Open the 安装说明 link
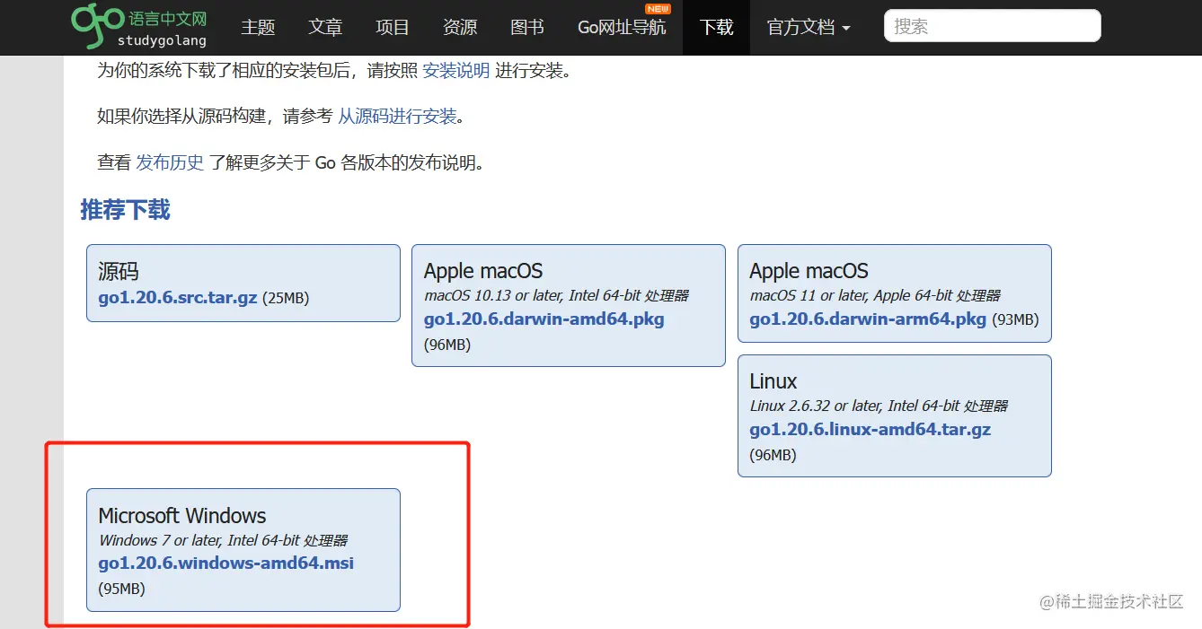1202x629 pixels. 456,70
